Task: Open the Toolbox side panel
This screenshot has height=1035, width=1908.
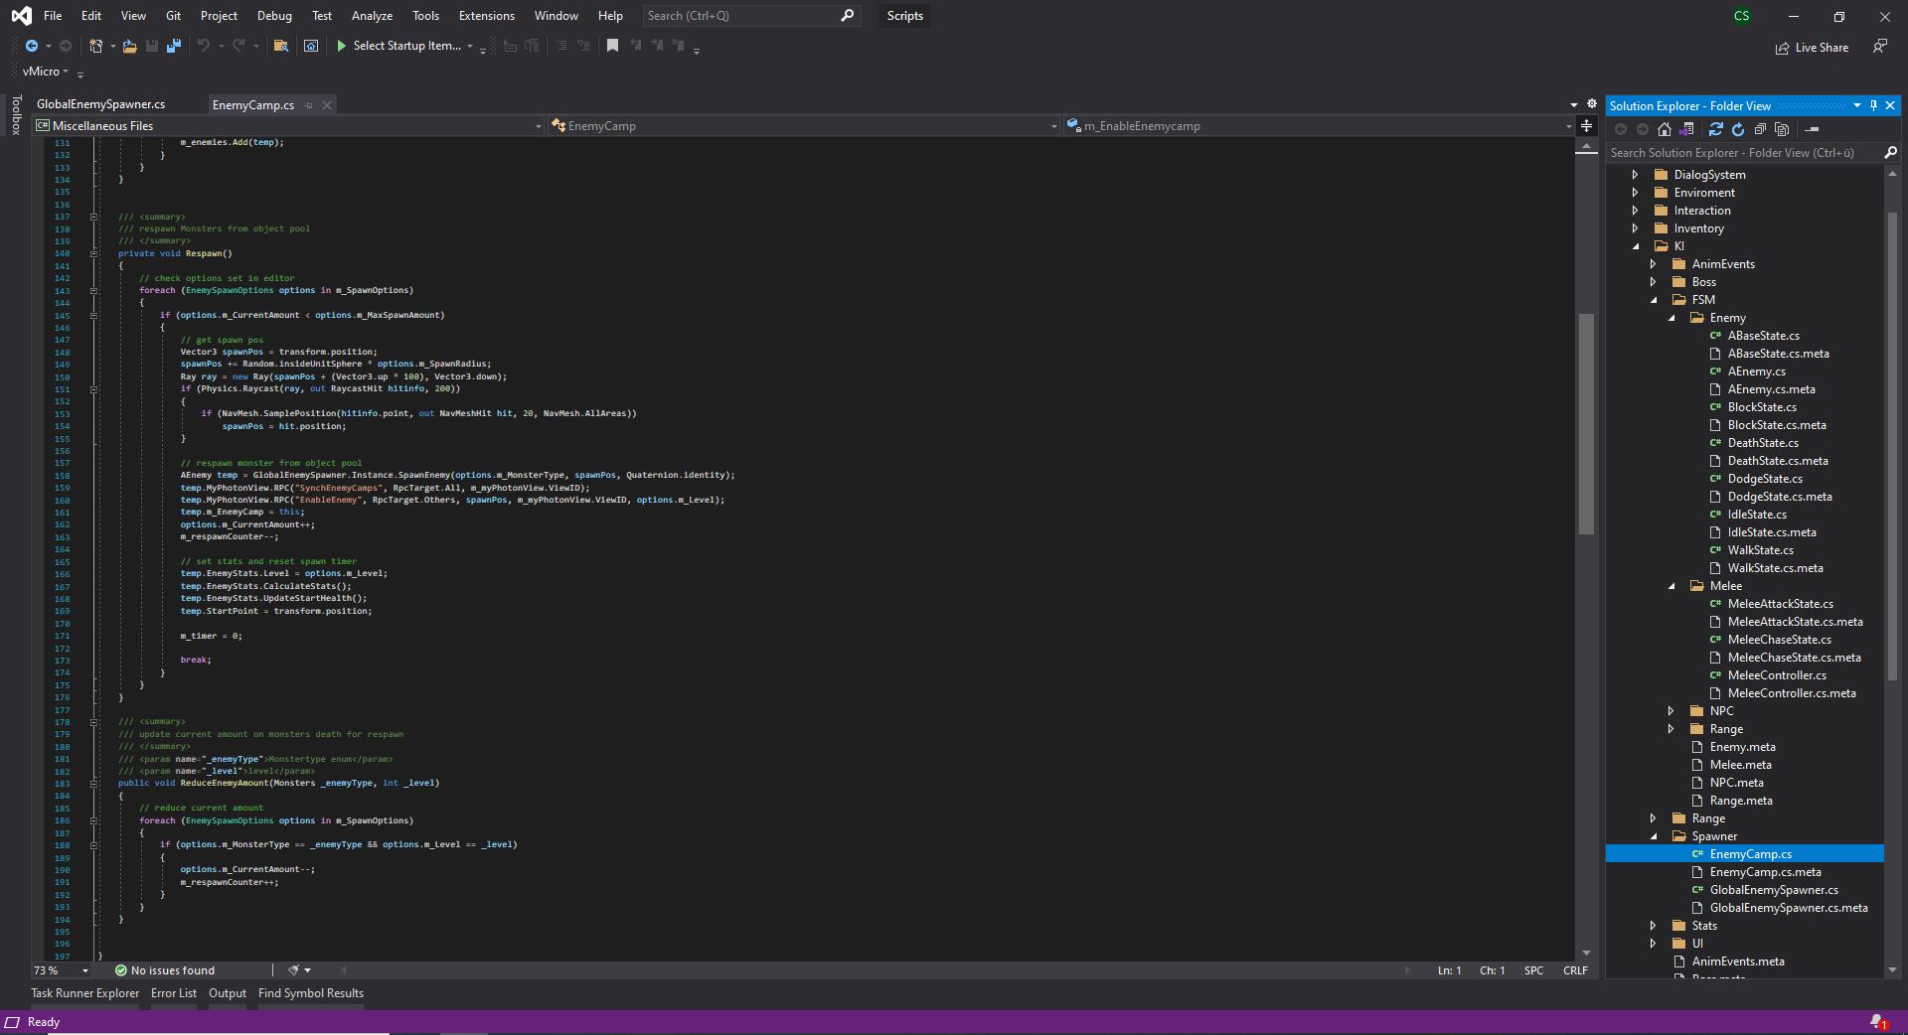Action: (16, 114)
